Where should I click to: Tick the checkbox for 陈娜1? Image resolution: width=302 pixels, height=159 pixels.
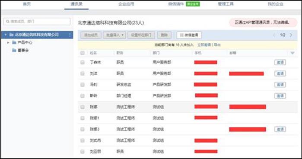pyautogui.click(x=83, y=118)
